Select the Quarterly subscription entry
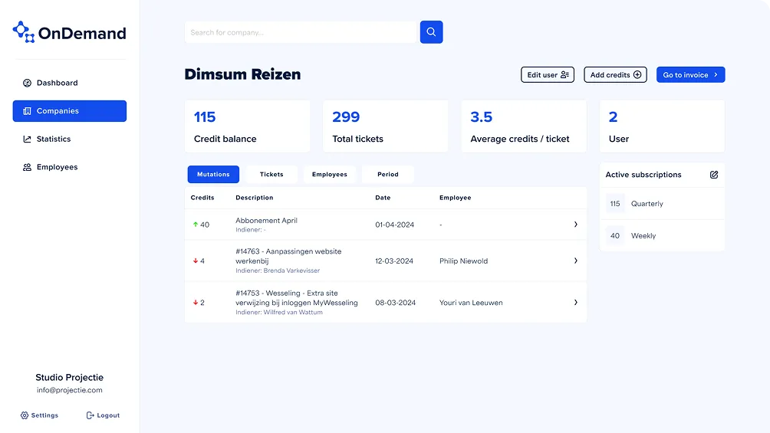Image resolution: width=770 pixels, height=433 pixels. (647, 204)
